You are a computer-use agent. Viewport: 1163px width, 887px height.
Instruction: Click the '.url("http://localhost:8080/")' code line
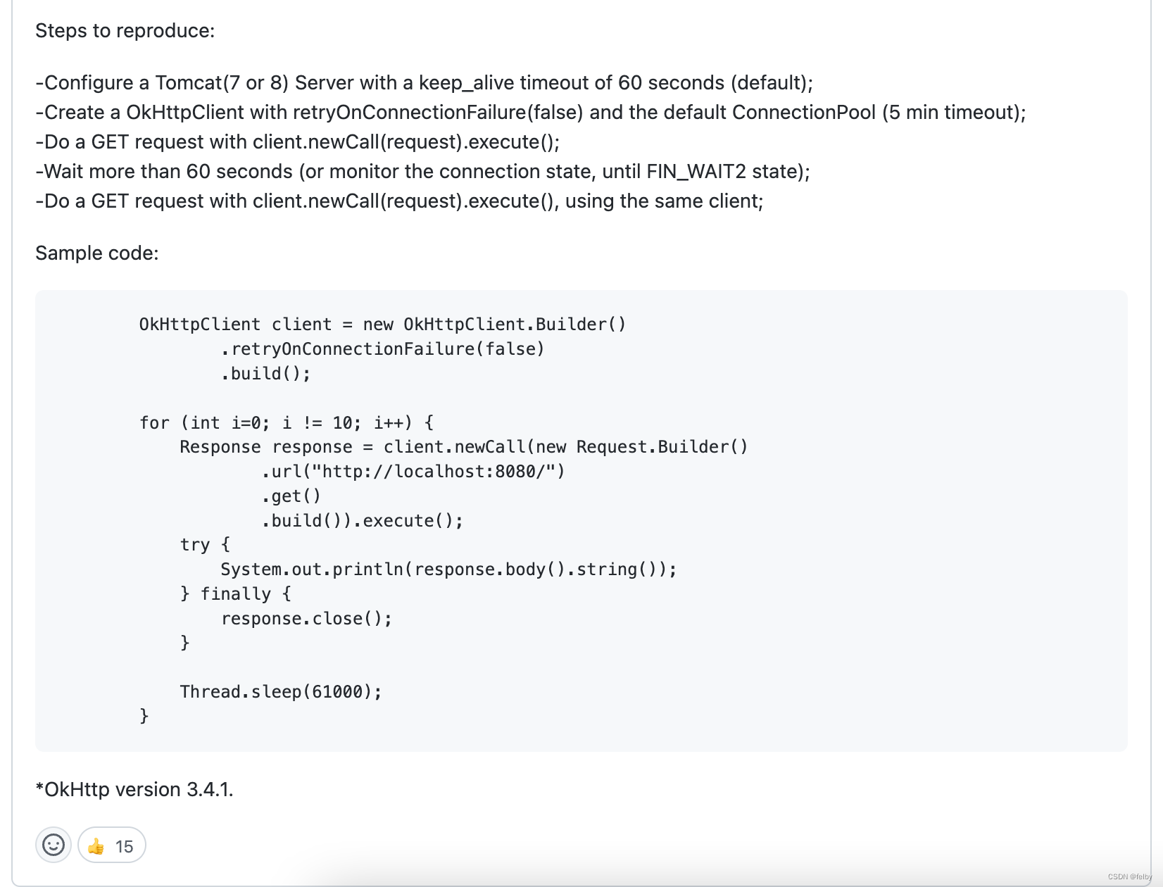pos(413,472)
